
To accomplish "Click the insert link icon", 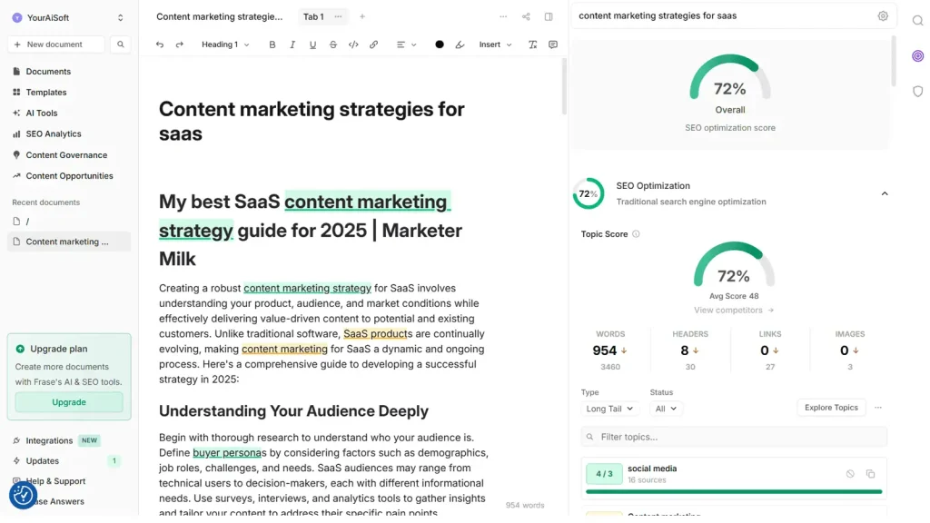I will [x=373, y=44].
